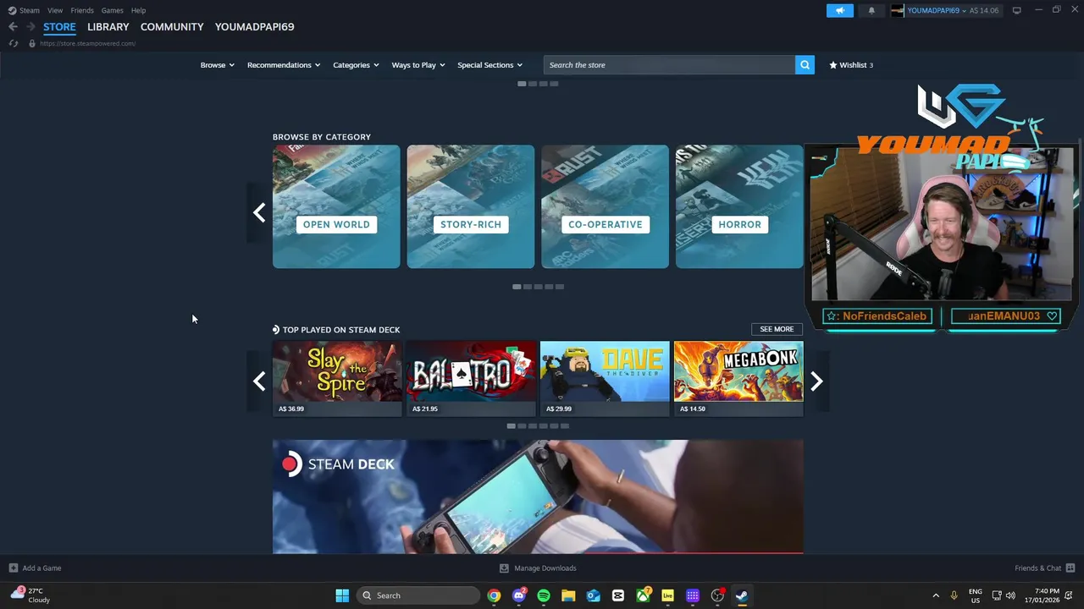Switch to the COMMUNITY tab
Viewport: 1084px width, 609px height.
172,27
